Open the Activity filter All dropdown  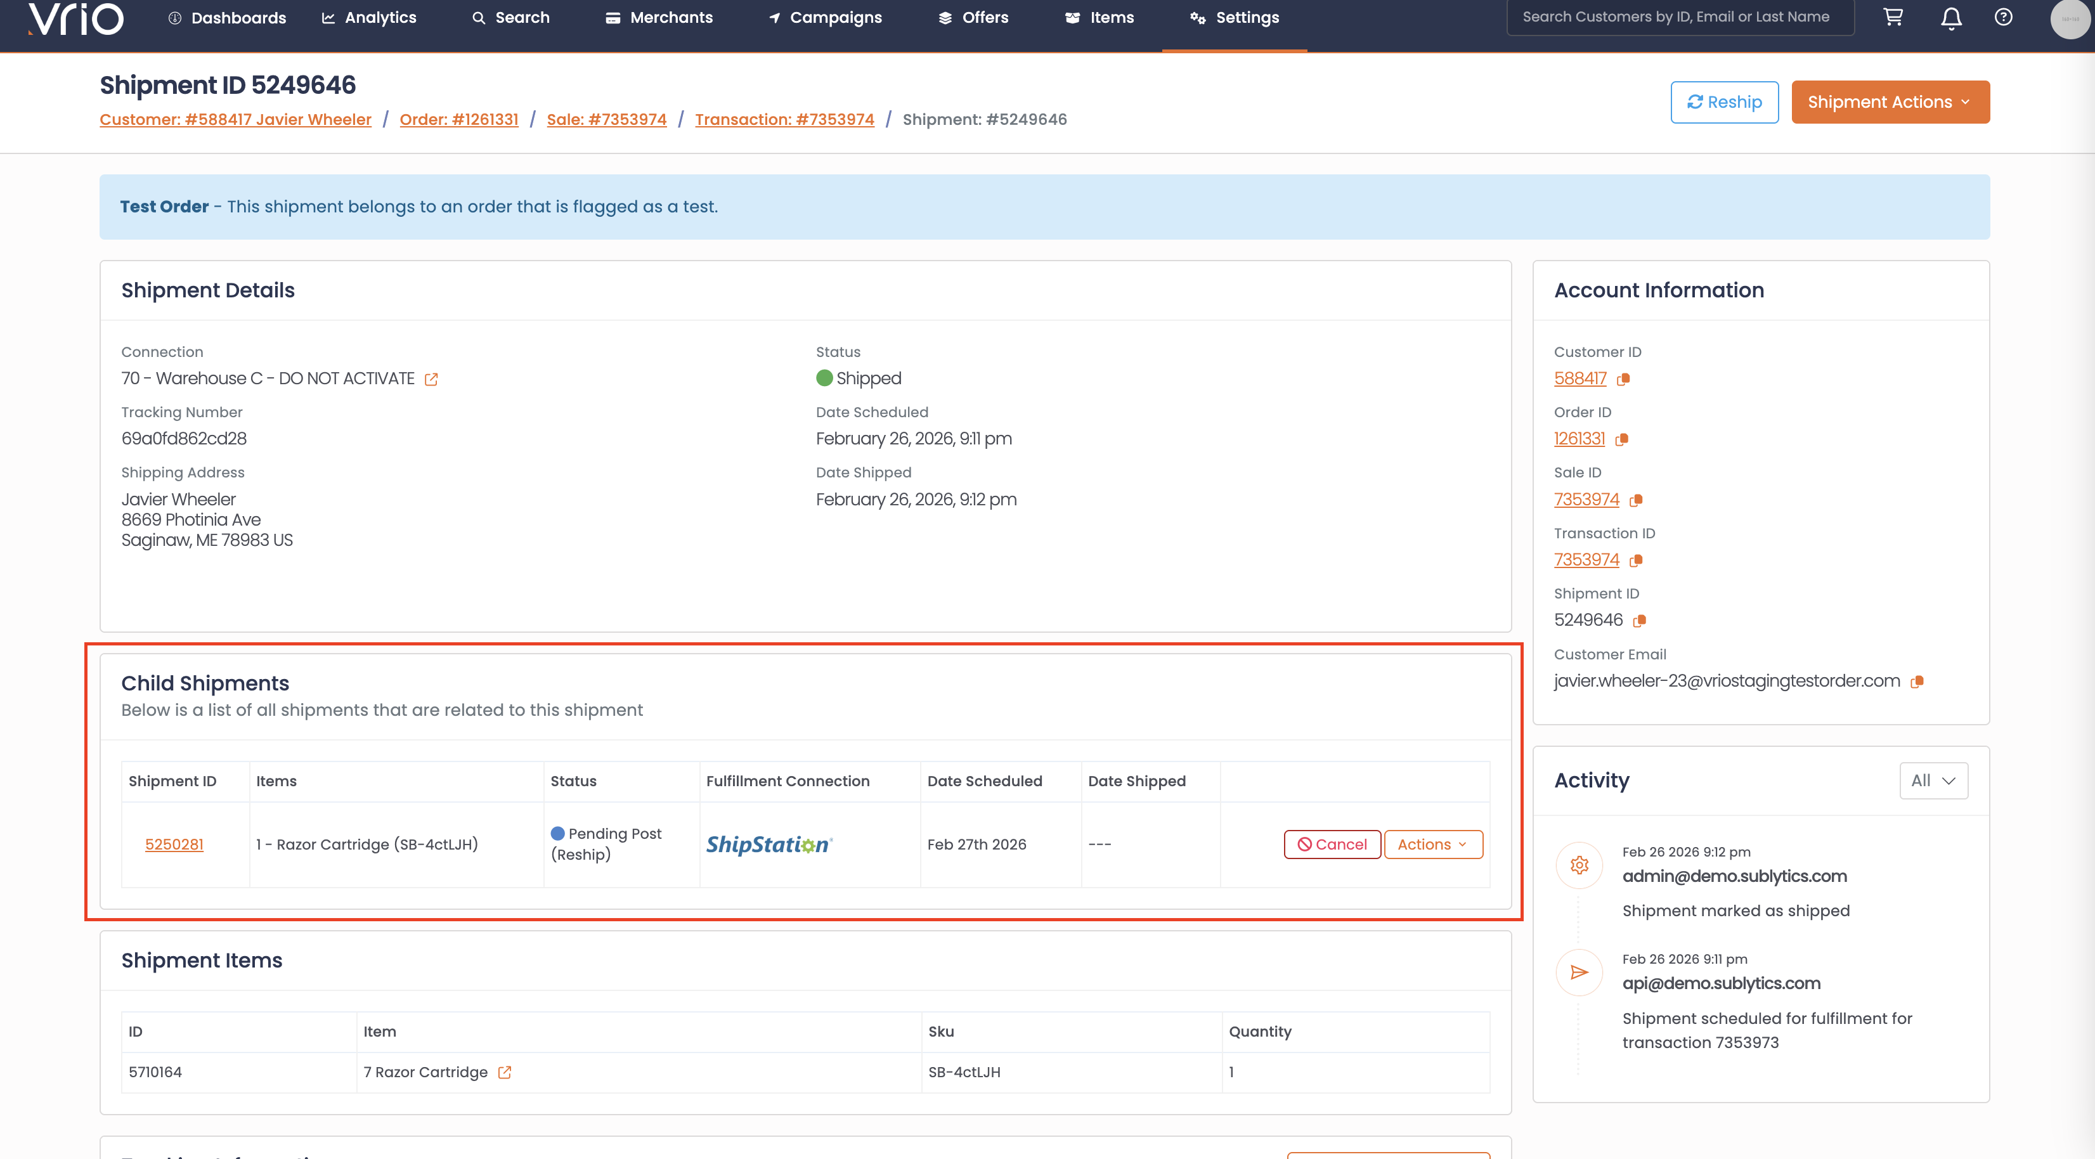coord(1932,780)
